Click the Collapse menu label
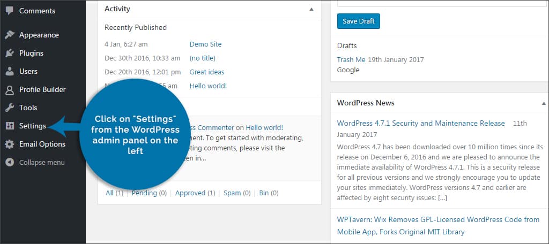 (42, 162)
